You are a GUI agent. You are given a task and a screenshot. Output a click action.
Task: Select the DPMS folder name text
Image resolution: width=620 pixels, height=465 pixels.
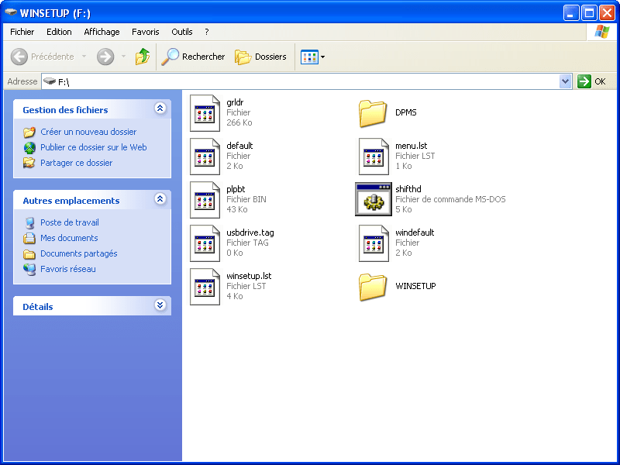pyautogui.click(x=406, y=112)
